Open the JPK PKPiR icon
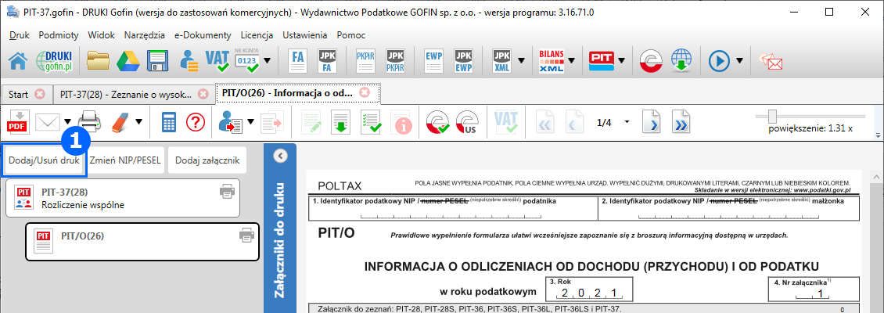Image resolution: width=884 pixels, height=313 pixels. (395, 60)
